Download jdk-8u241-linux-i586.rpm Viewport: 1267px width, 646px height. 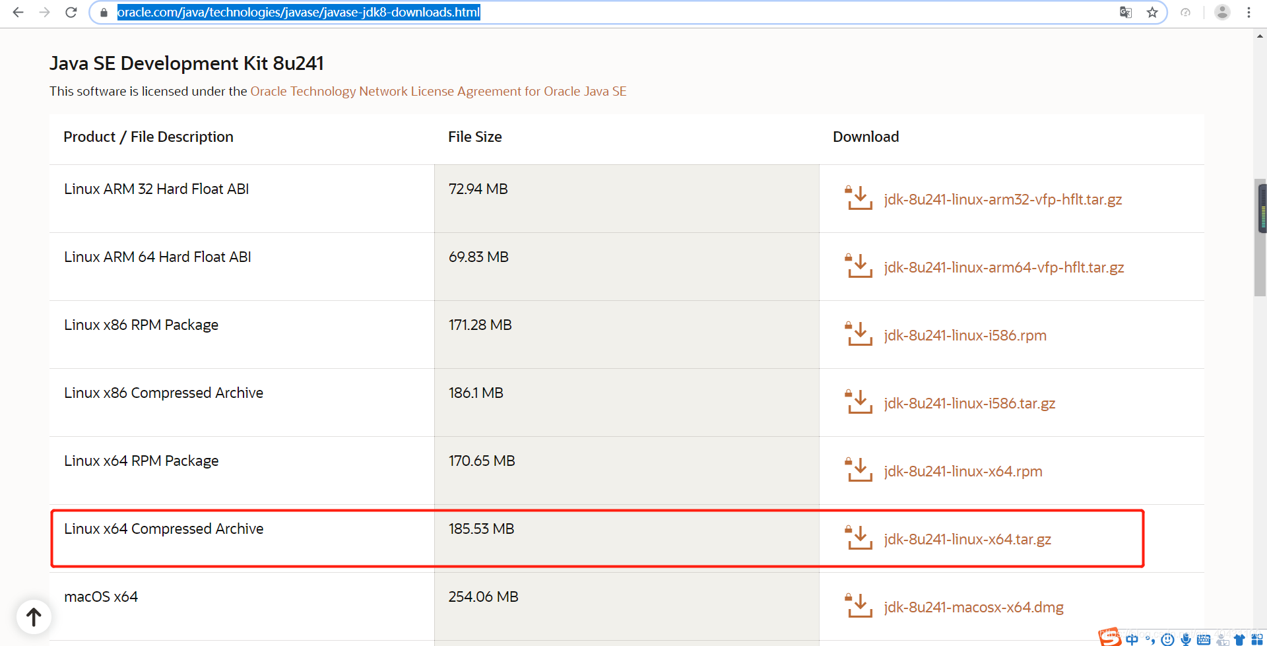[965, 335]
